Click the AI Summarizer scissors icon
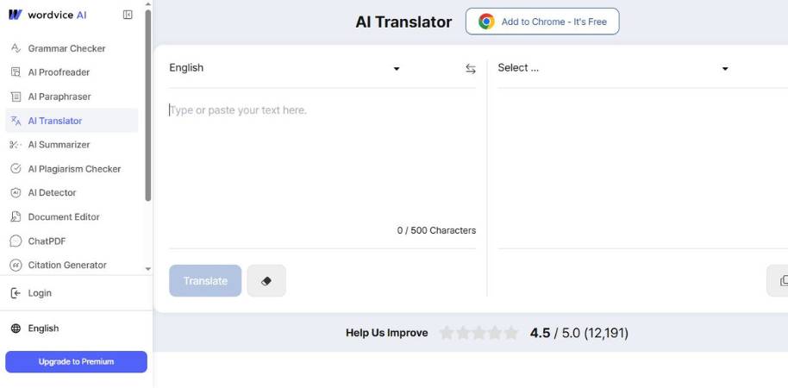788x388 pixels. point(16,145)
